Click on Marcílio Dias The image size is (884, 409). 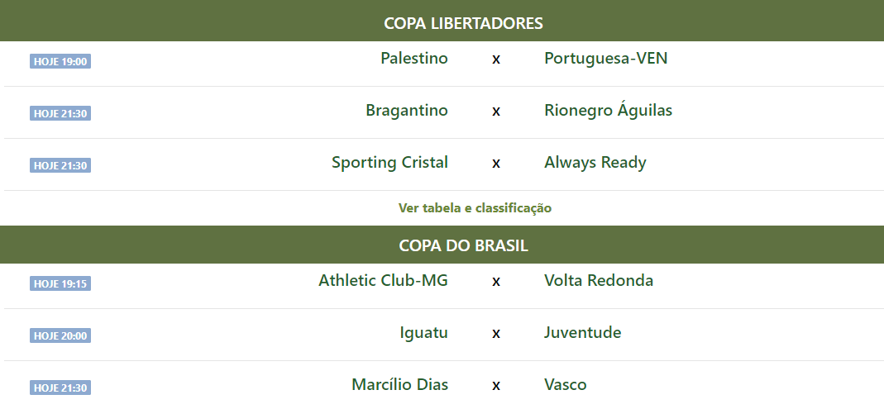coord(399,385)
